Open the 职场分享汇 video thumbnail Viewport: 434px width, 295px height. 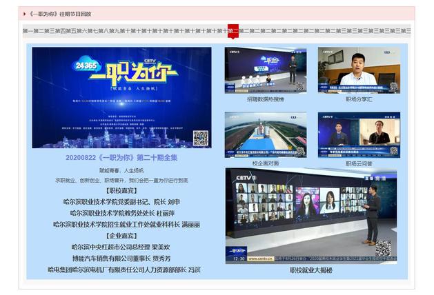point(359,70)
